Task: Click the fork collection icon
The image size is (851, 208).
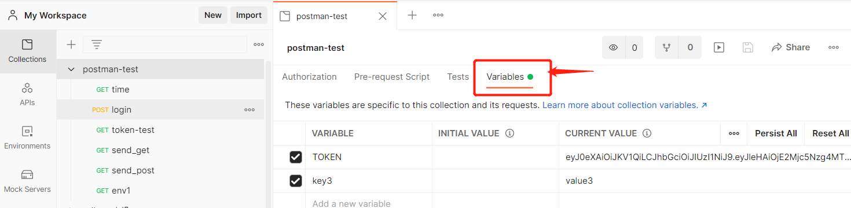Action: click(667, 47)
